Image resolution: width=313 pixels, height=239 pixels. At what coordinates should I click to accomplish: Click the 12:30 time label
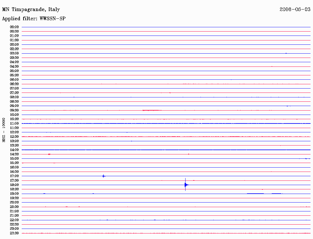point(14,137)
